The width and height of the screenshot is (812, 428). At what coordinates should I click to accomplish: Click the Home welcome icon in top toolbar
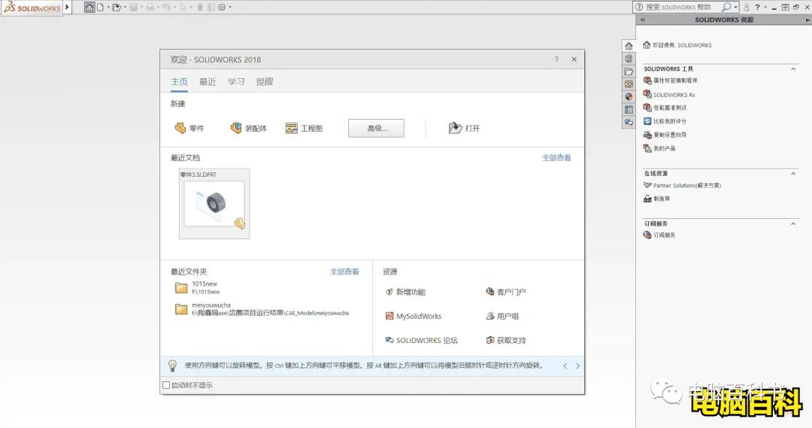pos(89,8)
